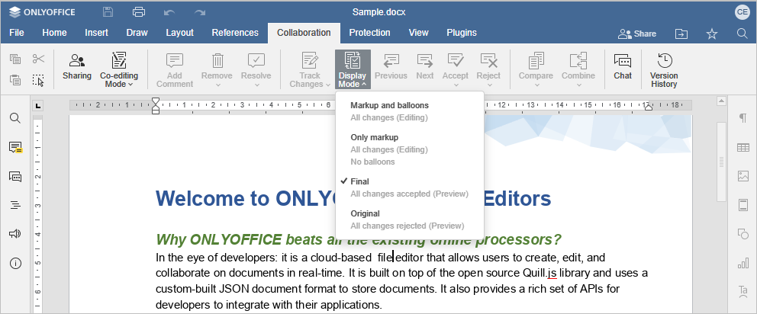Click the Cut scissors icon
Image resolution: width=757 pixels, height=314 pixels.
[x=39, y=59]
